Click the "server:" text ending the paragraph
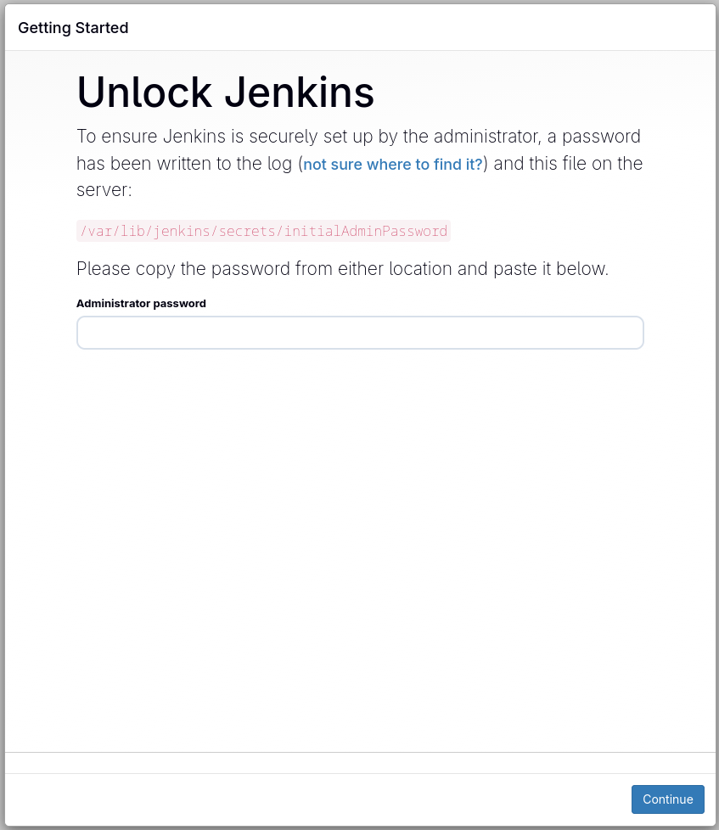This screenshot has height=830, width=719. point(104,189)
